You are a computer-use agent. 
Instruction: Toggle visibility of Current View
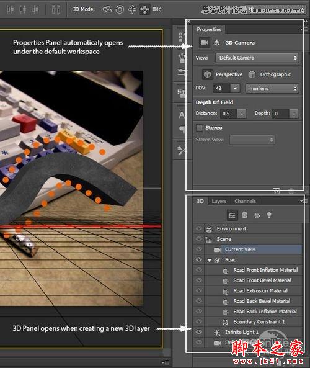[199, 249]
